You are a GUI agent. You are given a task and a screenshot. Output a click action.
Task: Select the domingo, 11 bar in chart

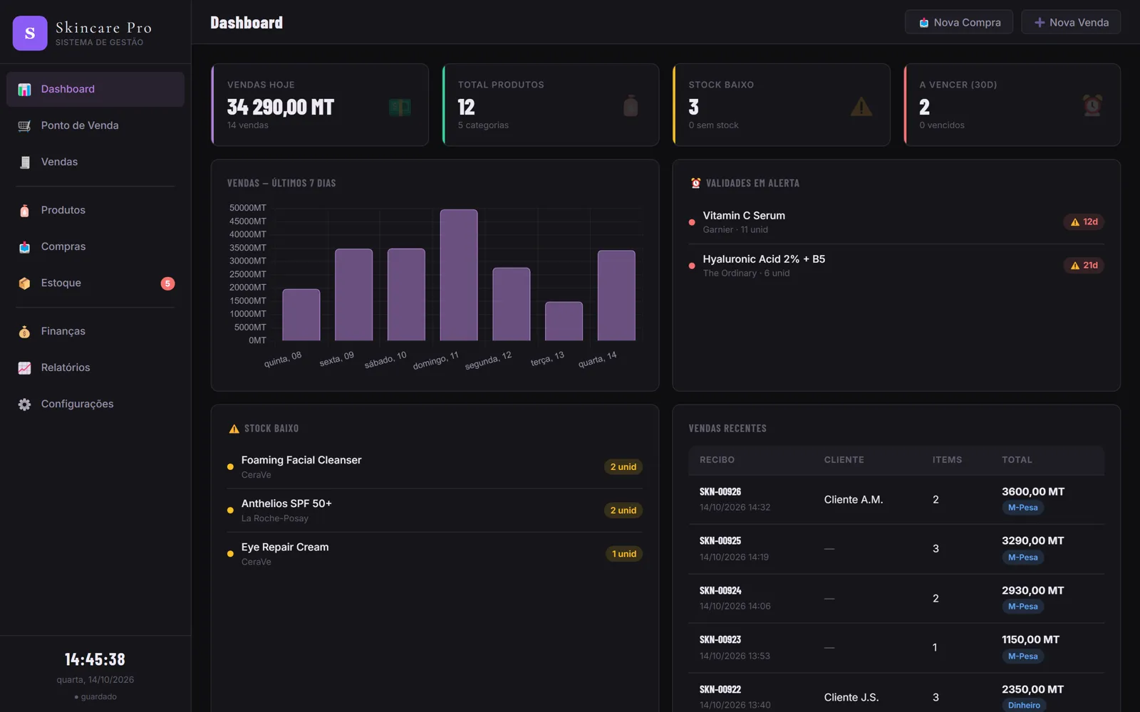(x=459, y=275)
